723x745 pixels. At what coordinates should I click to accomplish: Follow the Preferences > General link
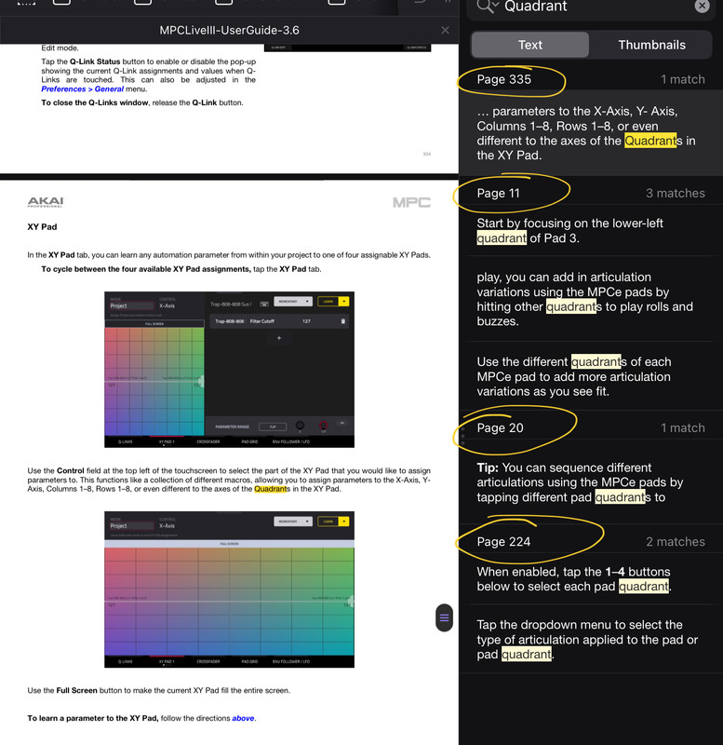[82, 88]
